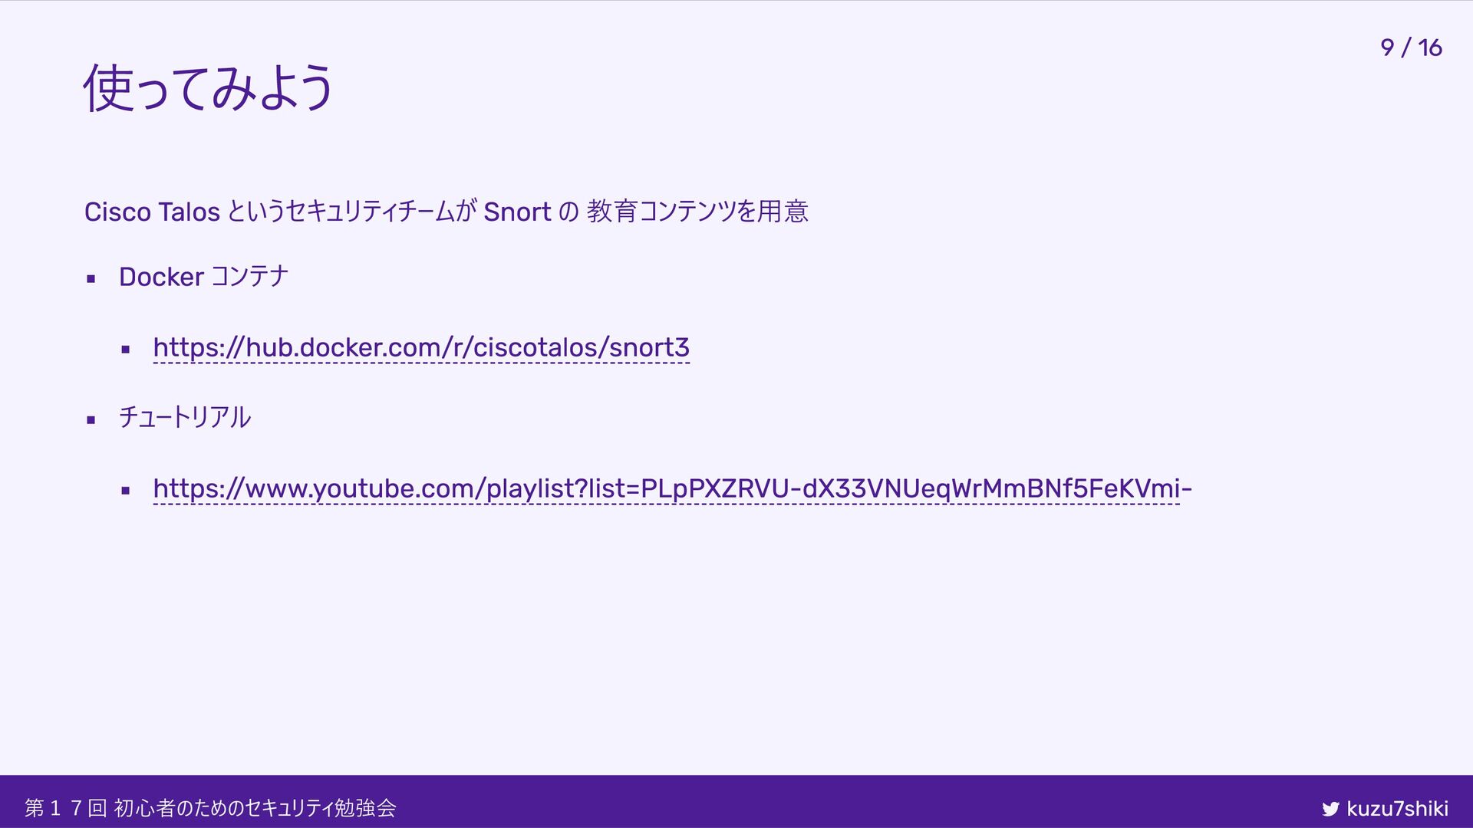Click the total page count 16
Viewport: 1473px width, 828px height.
point(1430,48)
